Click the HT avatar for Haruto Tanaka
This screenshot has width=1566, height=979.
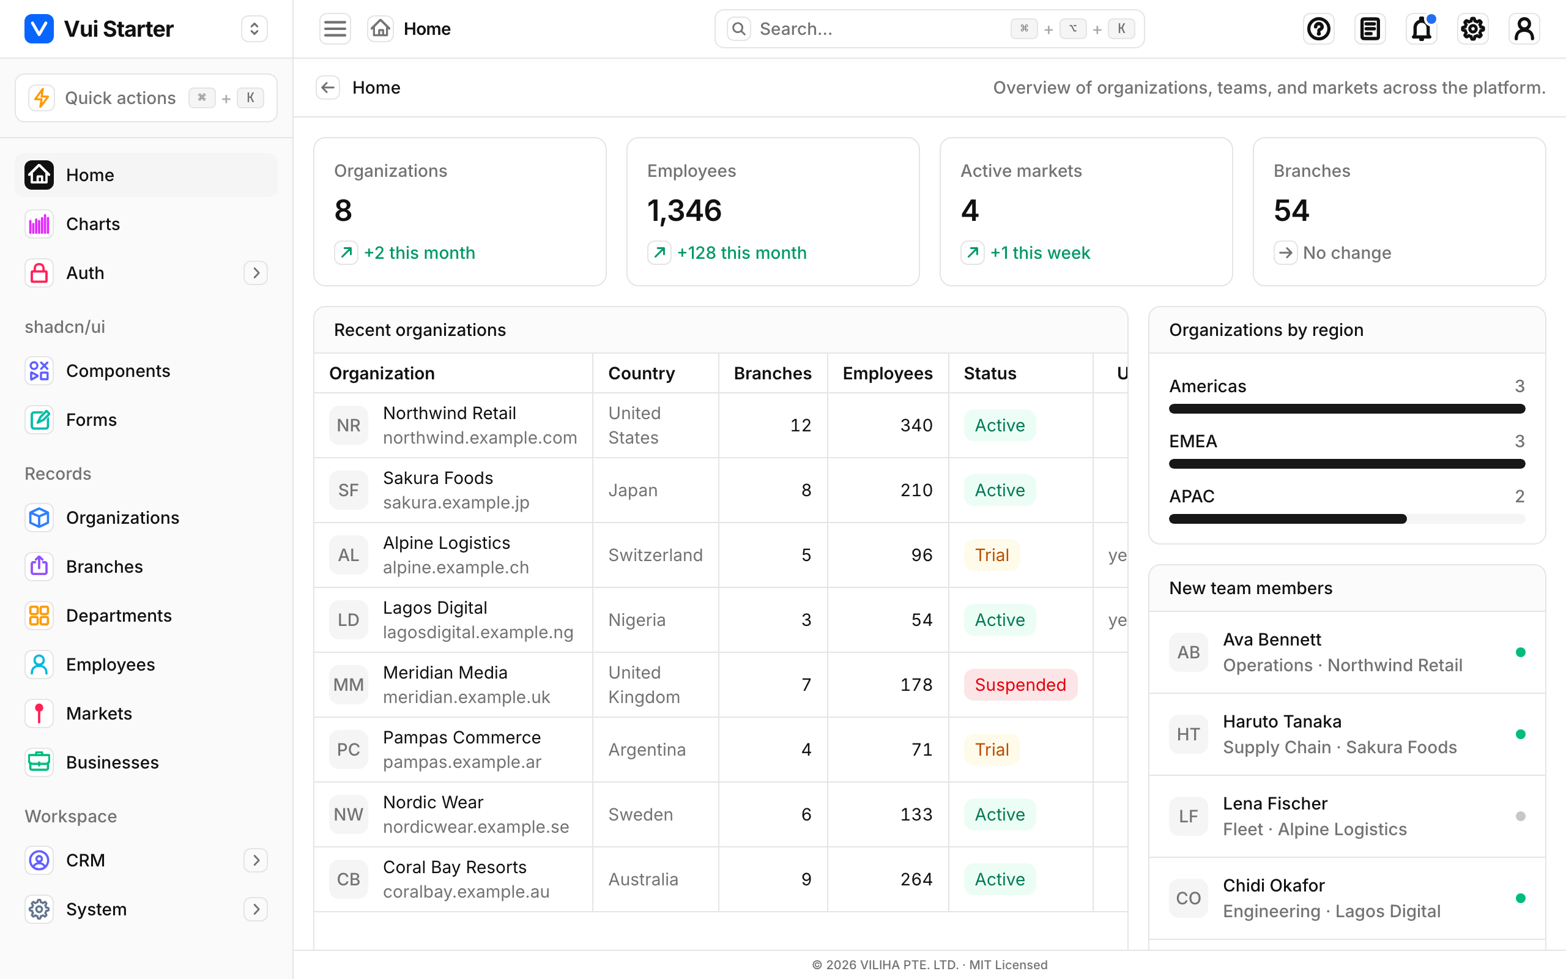click(x=1188, y=734)
